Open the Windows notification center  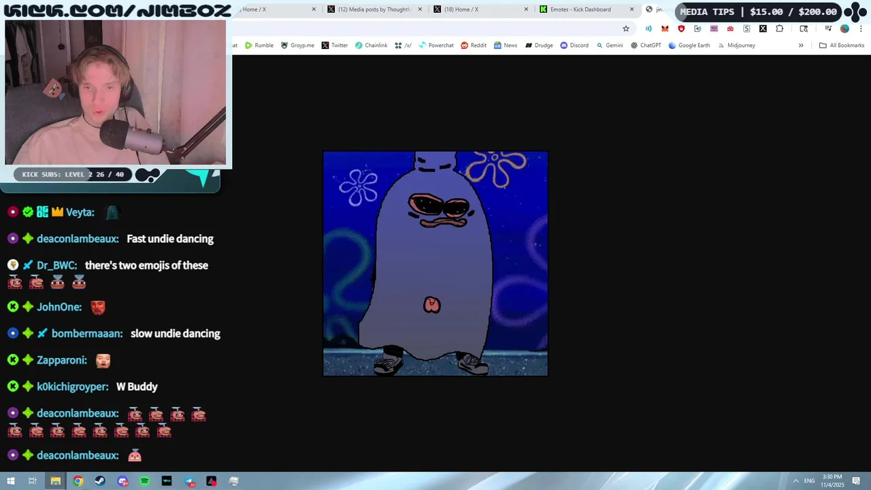tap(856, 481)
